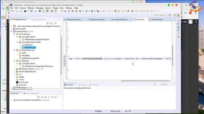Image resolution: width=204 pixels, height=114 pixels.
Task: Click the Run Last Tool red toolbox icon
Action: (98, 11)
